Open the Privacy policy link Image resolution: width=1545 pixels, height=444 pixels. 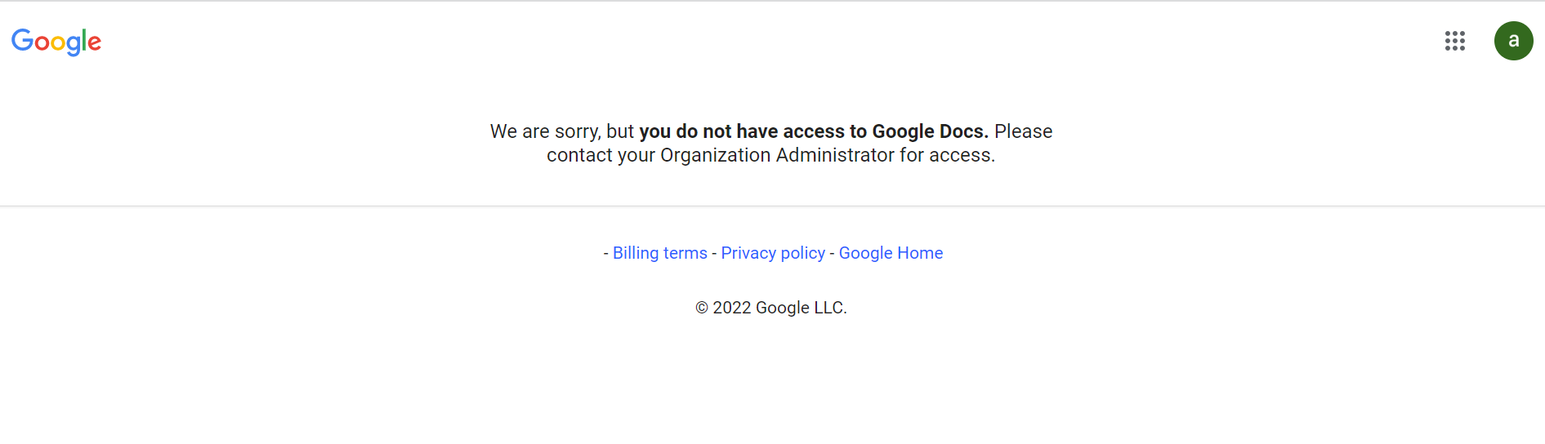[773, 253]
